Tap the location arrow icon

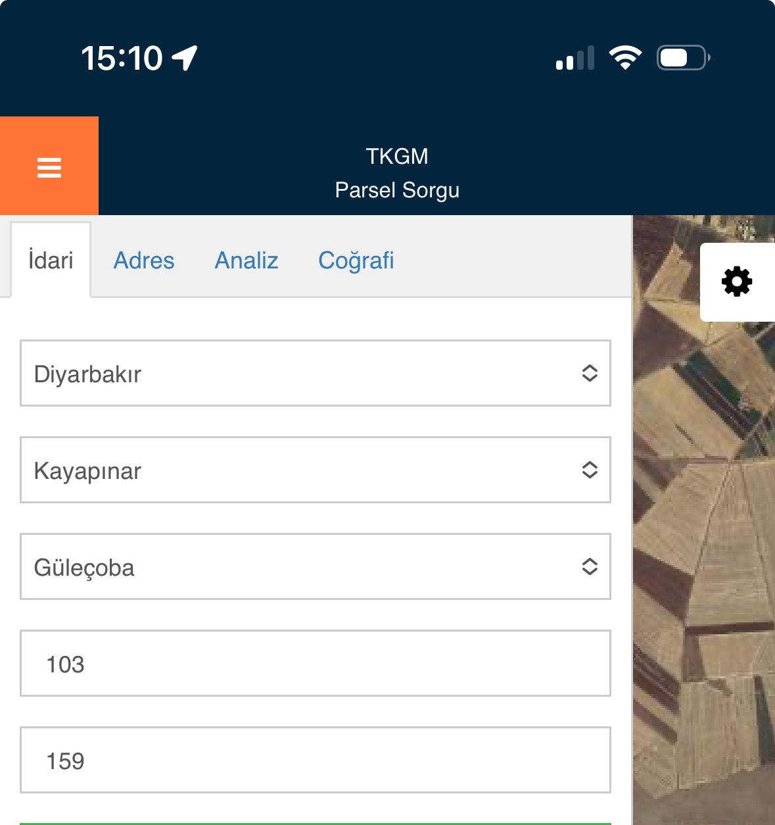pyautogui.click(x=185, y=58)
